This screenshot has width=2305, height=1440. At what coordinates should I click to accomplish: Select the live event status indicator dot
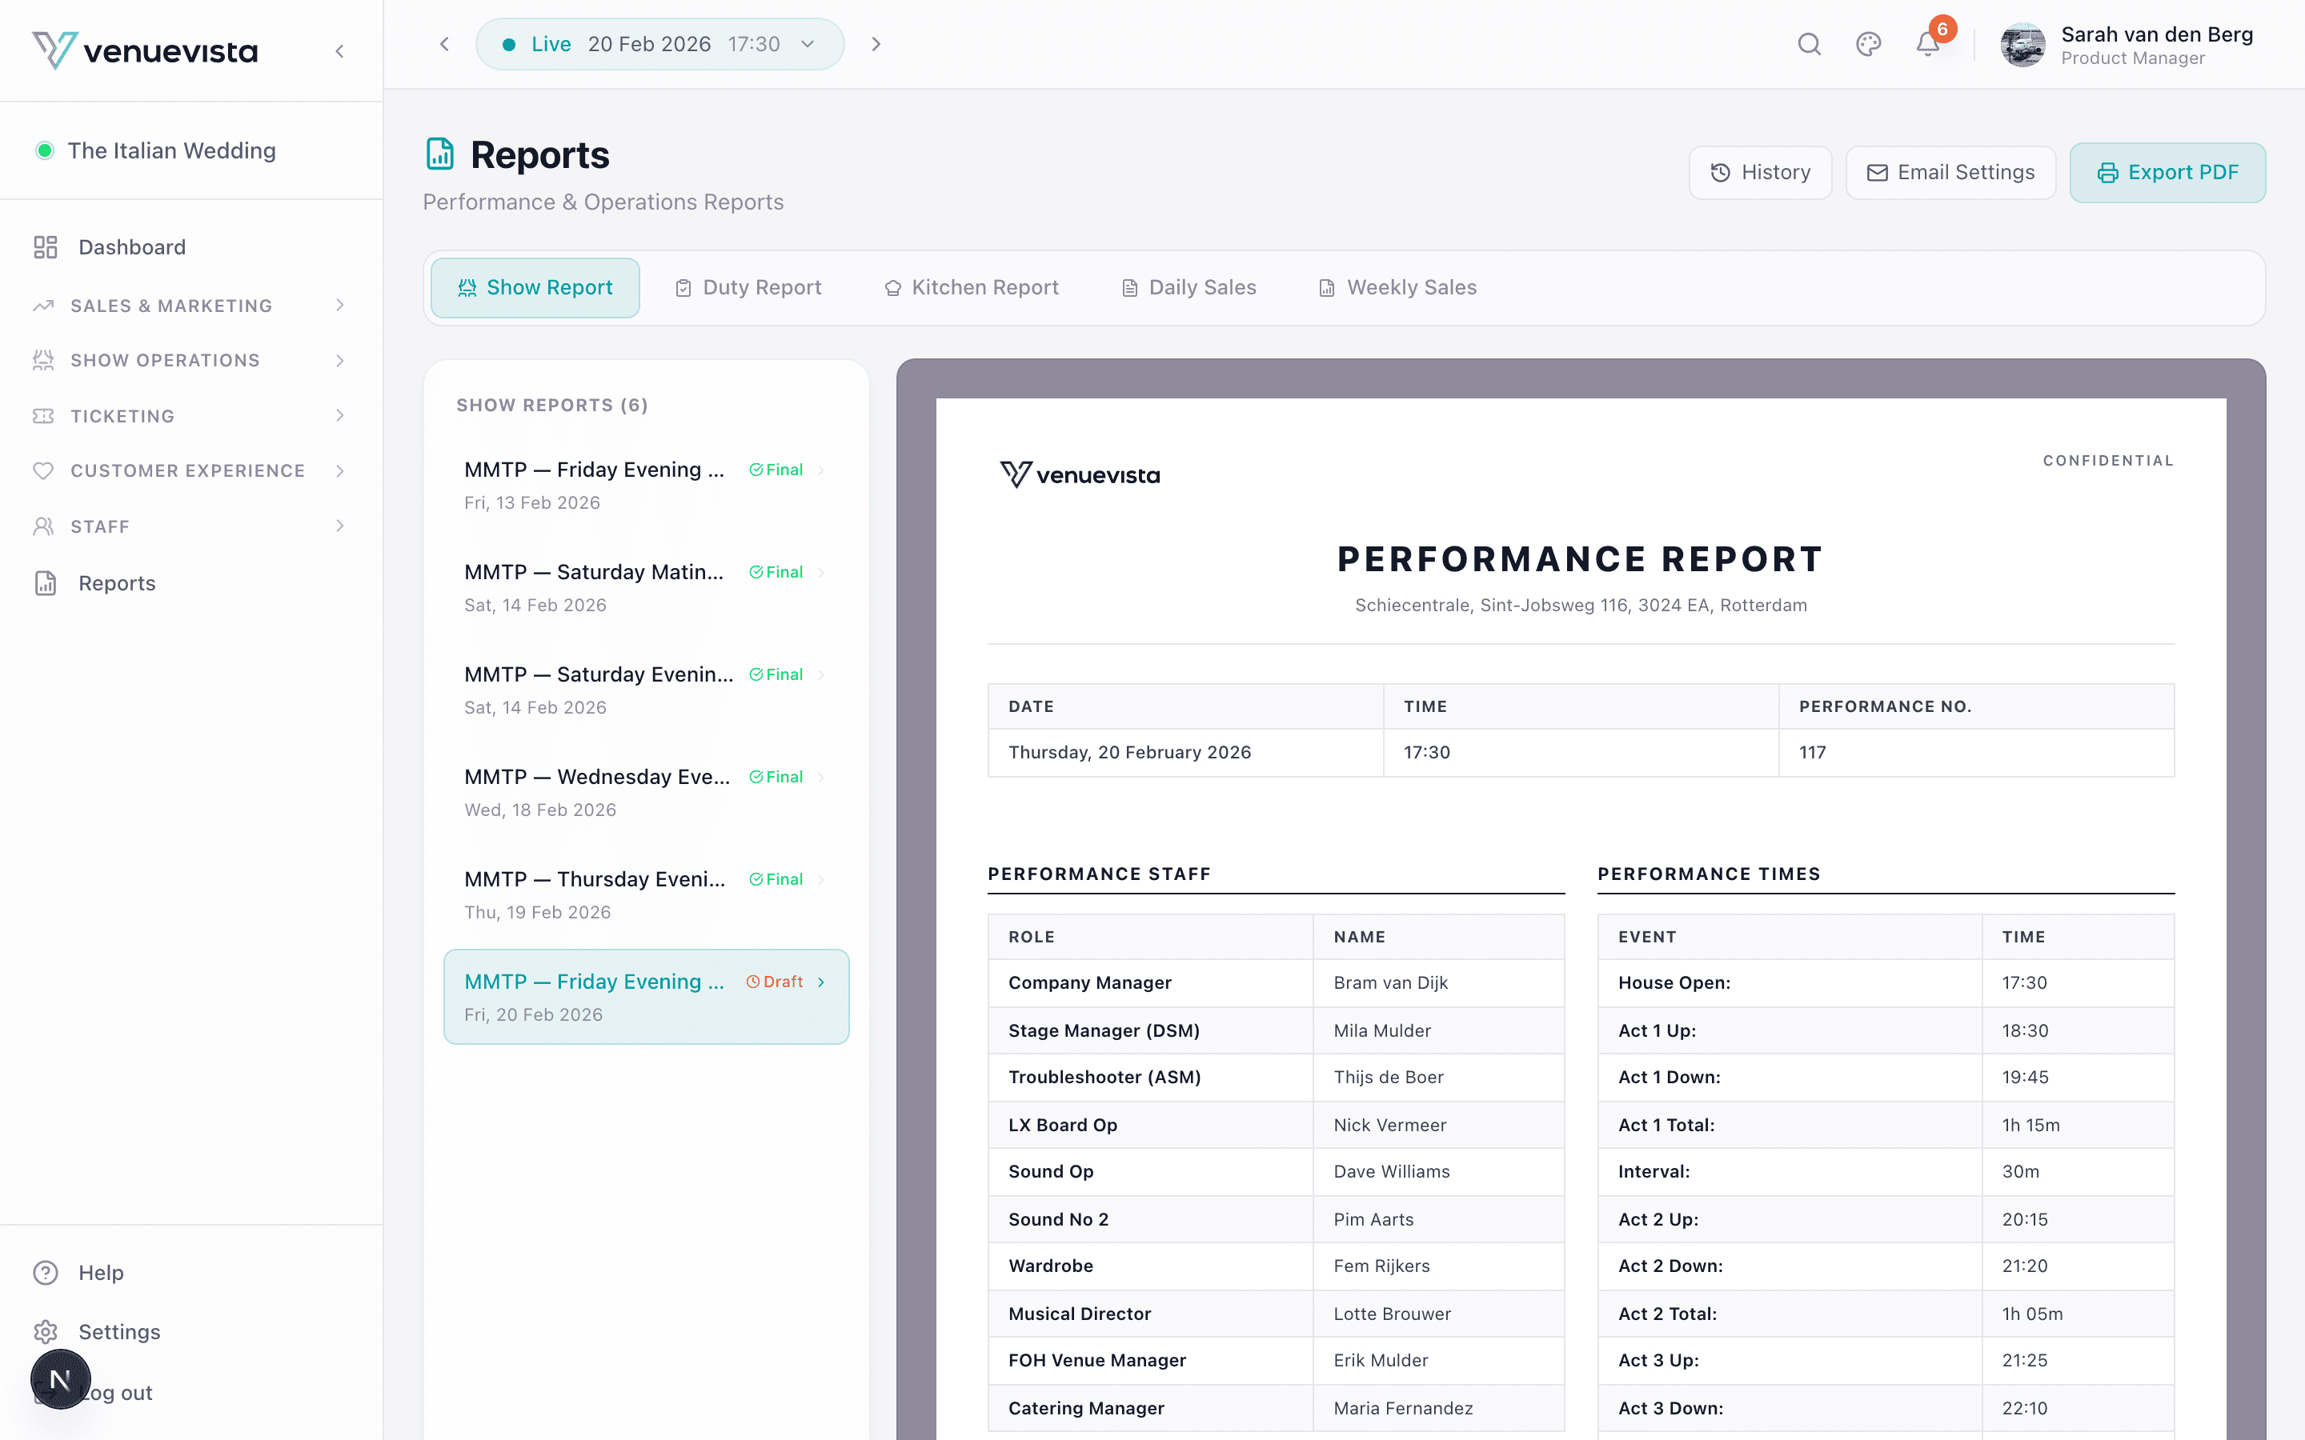click(511, 44)
